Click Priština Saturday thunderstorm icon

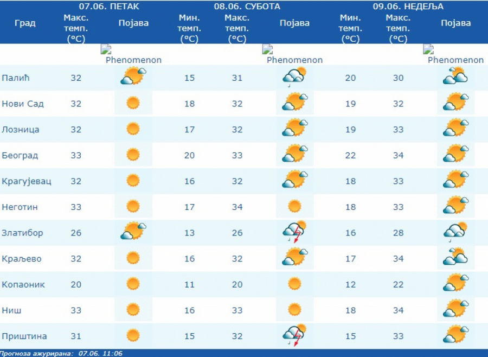[294, 336]
